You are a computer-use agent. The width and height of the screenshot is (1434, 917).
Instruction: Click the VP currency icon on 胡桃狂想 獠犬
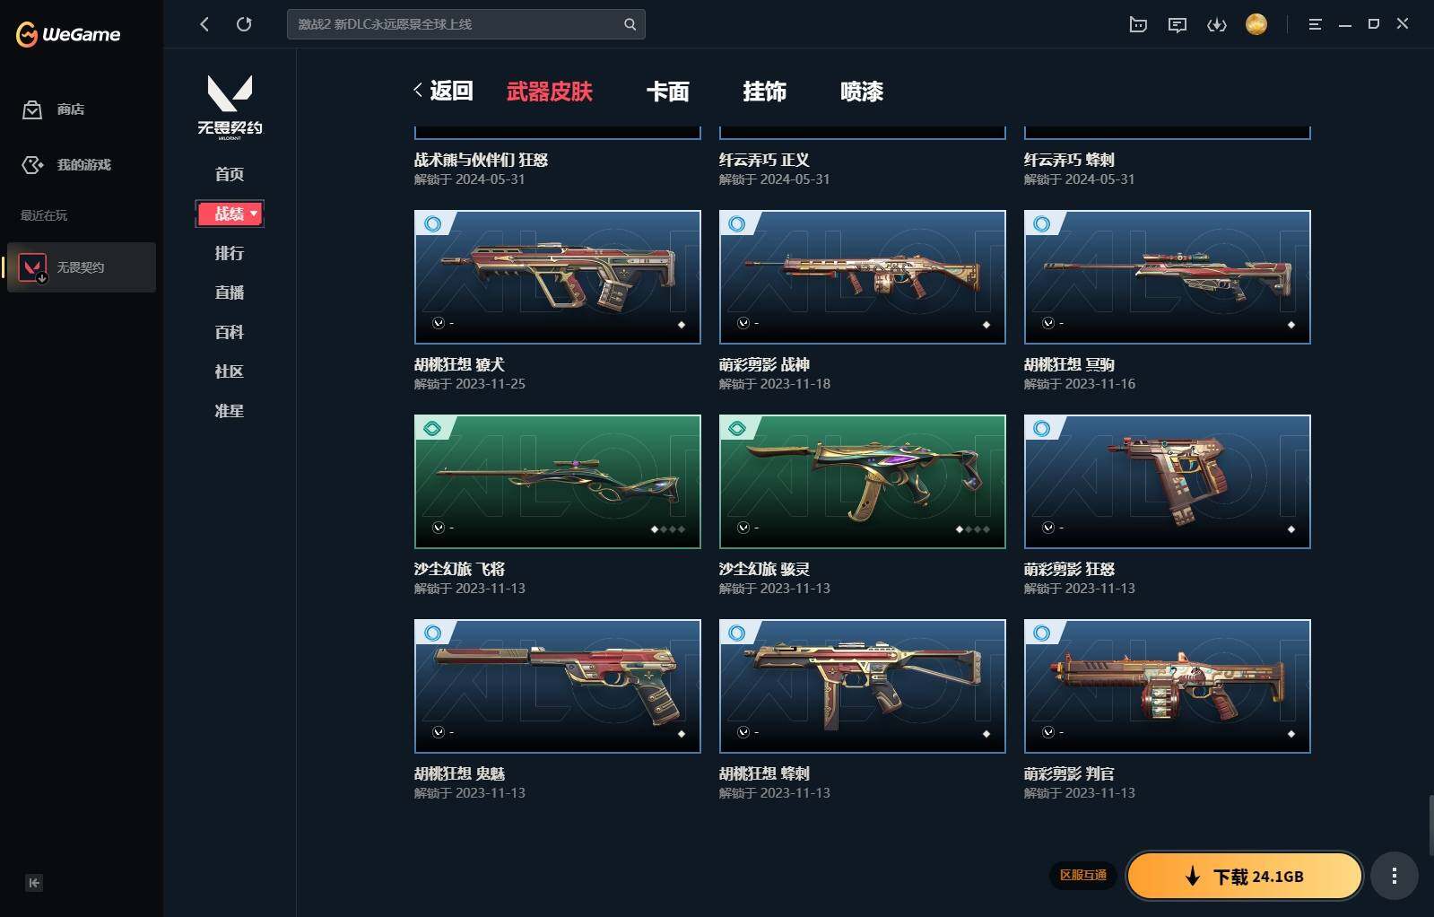coord(439,323)
